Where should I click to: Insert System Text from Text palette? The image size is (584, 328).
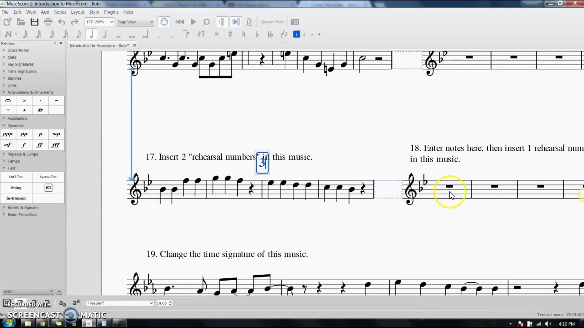tap(48, 177)
